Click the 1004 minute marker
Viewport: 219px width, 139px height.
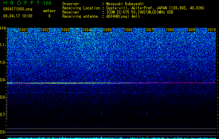coord(87,30)
